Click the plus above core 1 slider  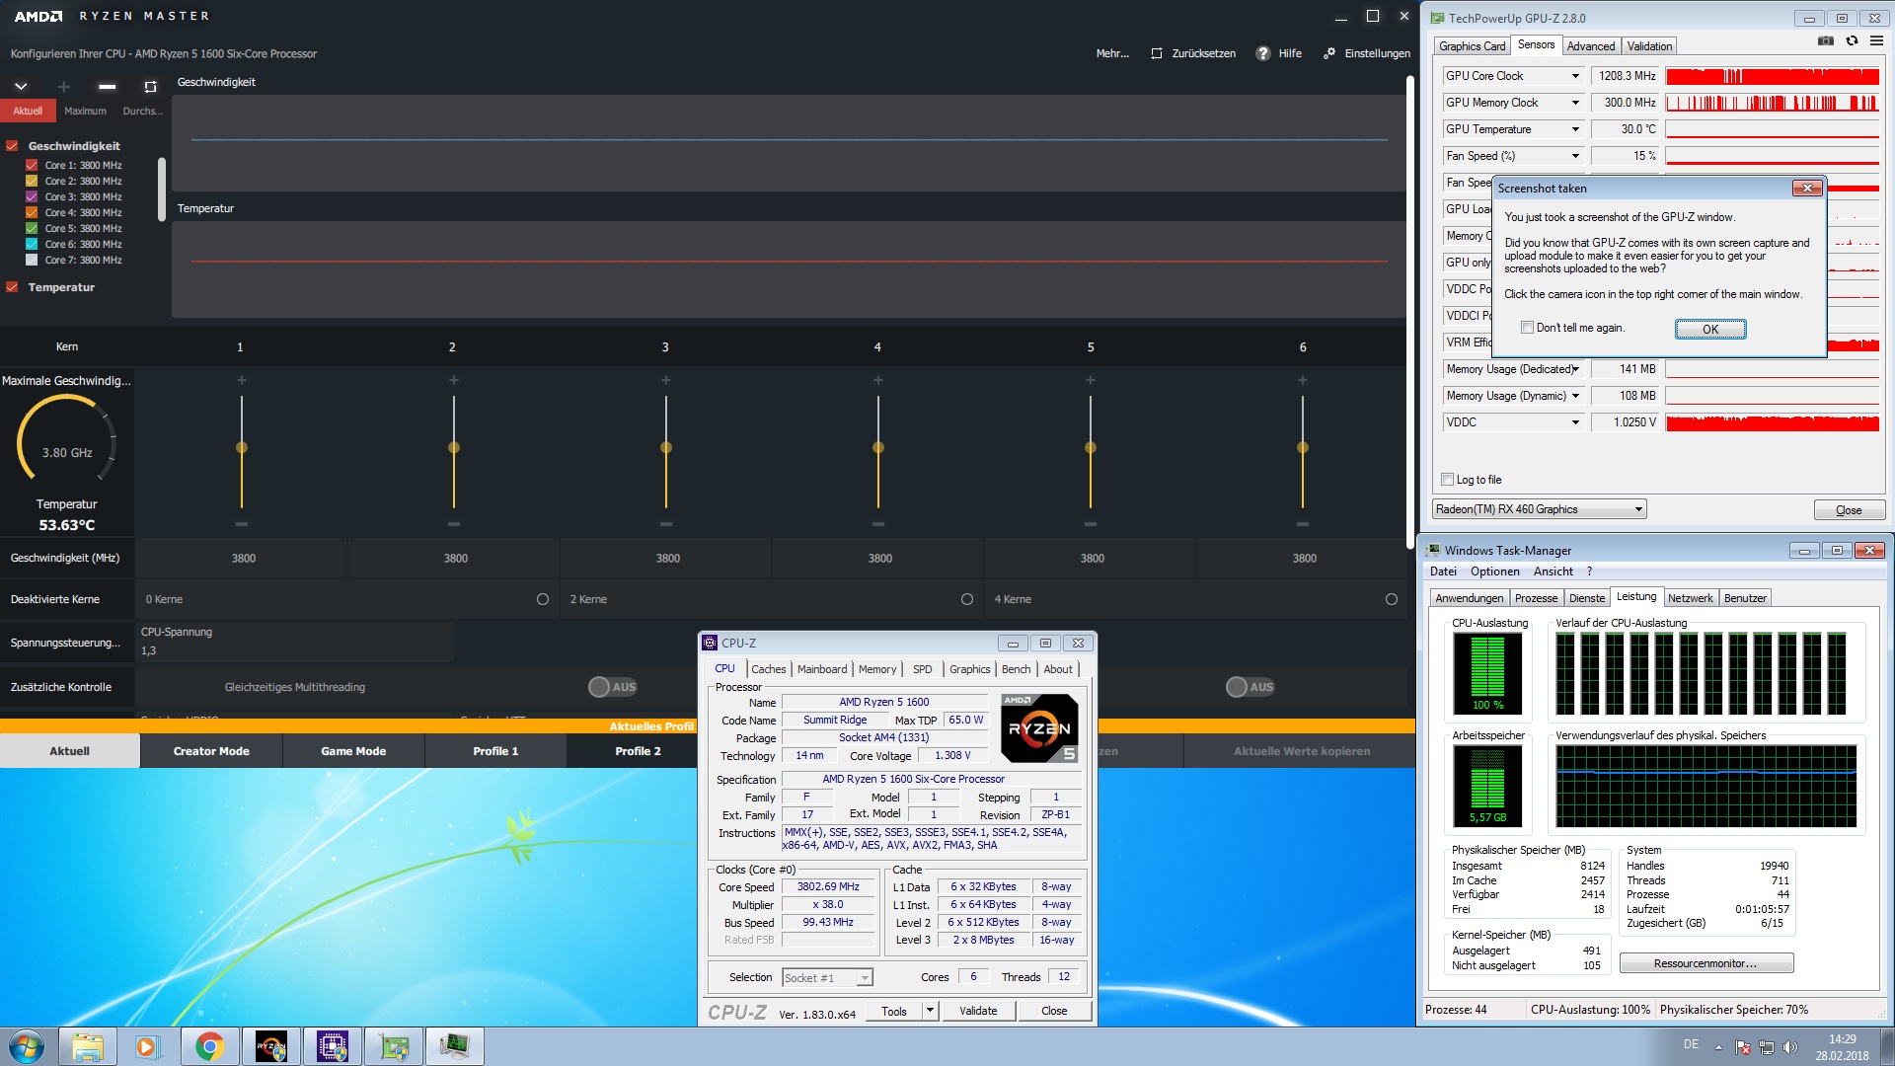click(242, 380)
